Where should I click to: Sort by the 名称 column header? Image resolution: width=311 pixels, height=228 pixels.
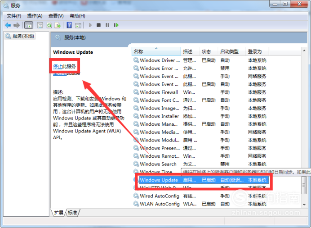pos(156,51)
